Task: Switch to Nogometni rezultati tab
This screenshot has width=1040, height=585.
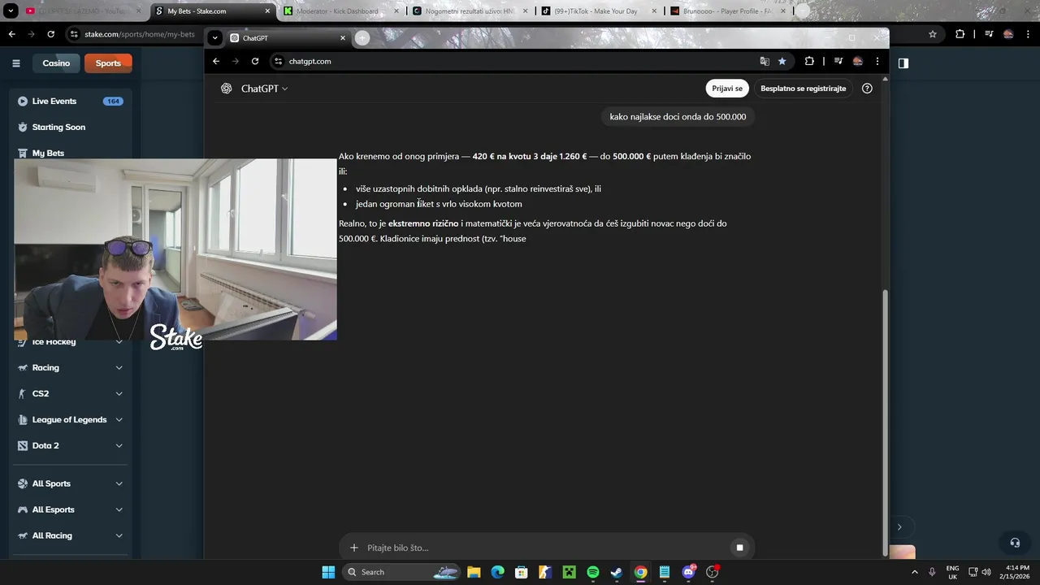Action: click(x=470, y=11)
